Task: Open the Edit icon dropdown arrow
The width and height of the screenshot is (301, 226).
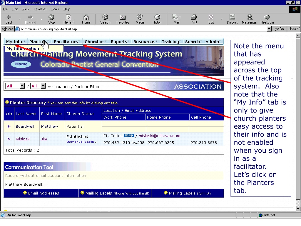Action: pyautogui.click(x=222, y=19)
